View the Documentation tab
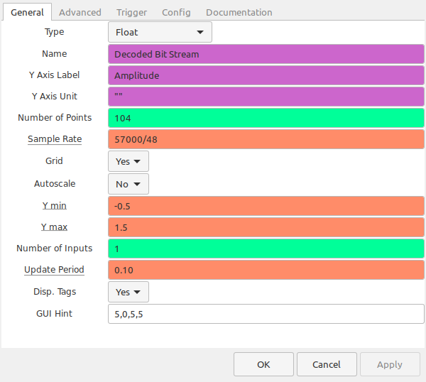Image resolution: width=426 pixels, height=382 pixels. (239, 13)
